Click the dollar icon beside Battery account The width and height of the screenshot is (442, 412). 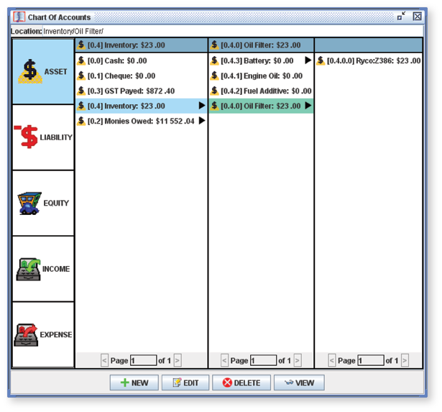click(x=214, y=60)
